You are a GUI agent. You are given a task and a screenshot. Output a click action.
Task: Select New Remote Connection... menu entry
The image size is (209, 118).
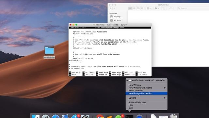click(x=147, y=93)
